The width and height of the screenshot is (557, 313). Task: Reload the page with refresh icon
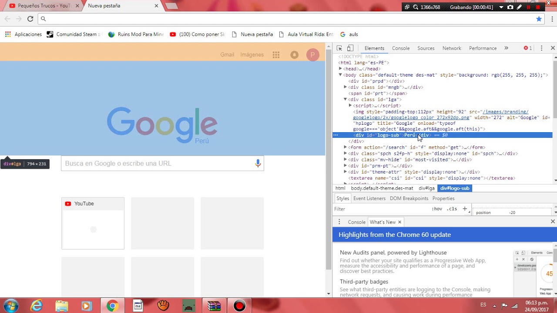pos(30,19)
